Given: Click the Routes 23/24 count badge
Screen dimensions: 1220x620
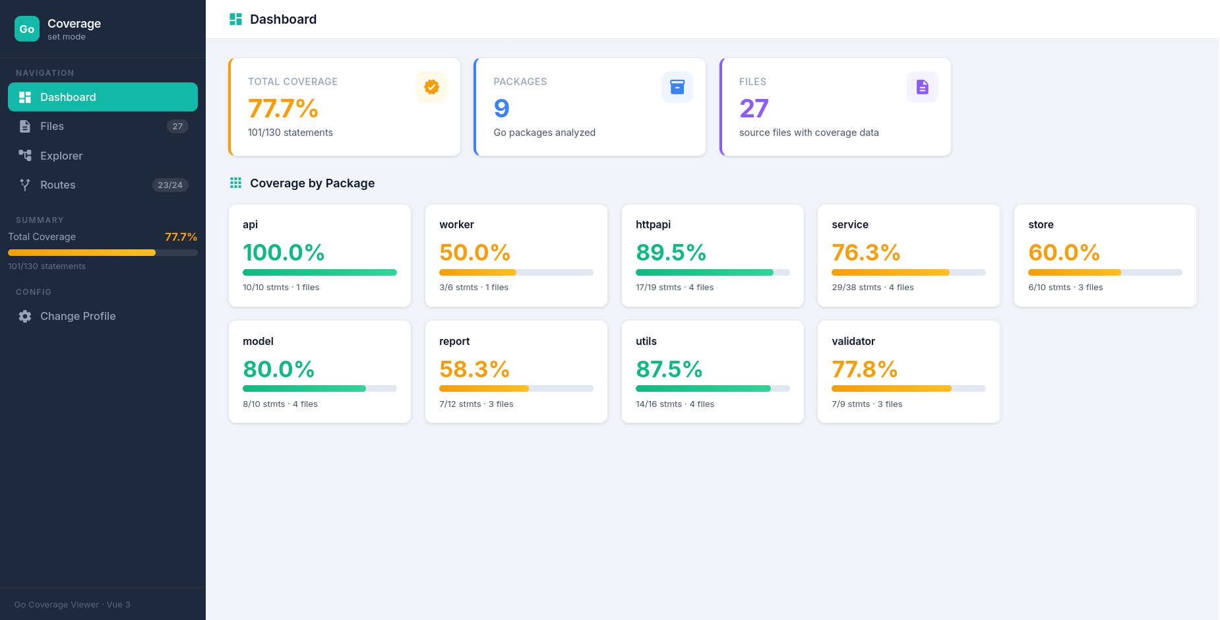Looking at the screenshot, I should [170, 185].
